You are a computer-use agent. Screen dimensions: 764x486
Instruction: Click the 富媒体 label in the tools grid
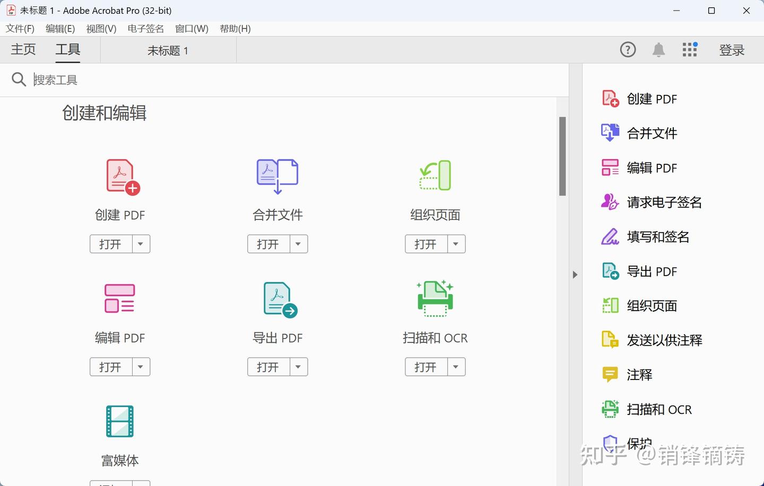click(120, 461)
